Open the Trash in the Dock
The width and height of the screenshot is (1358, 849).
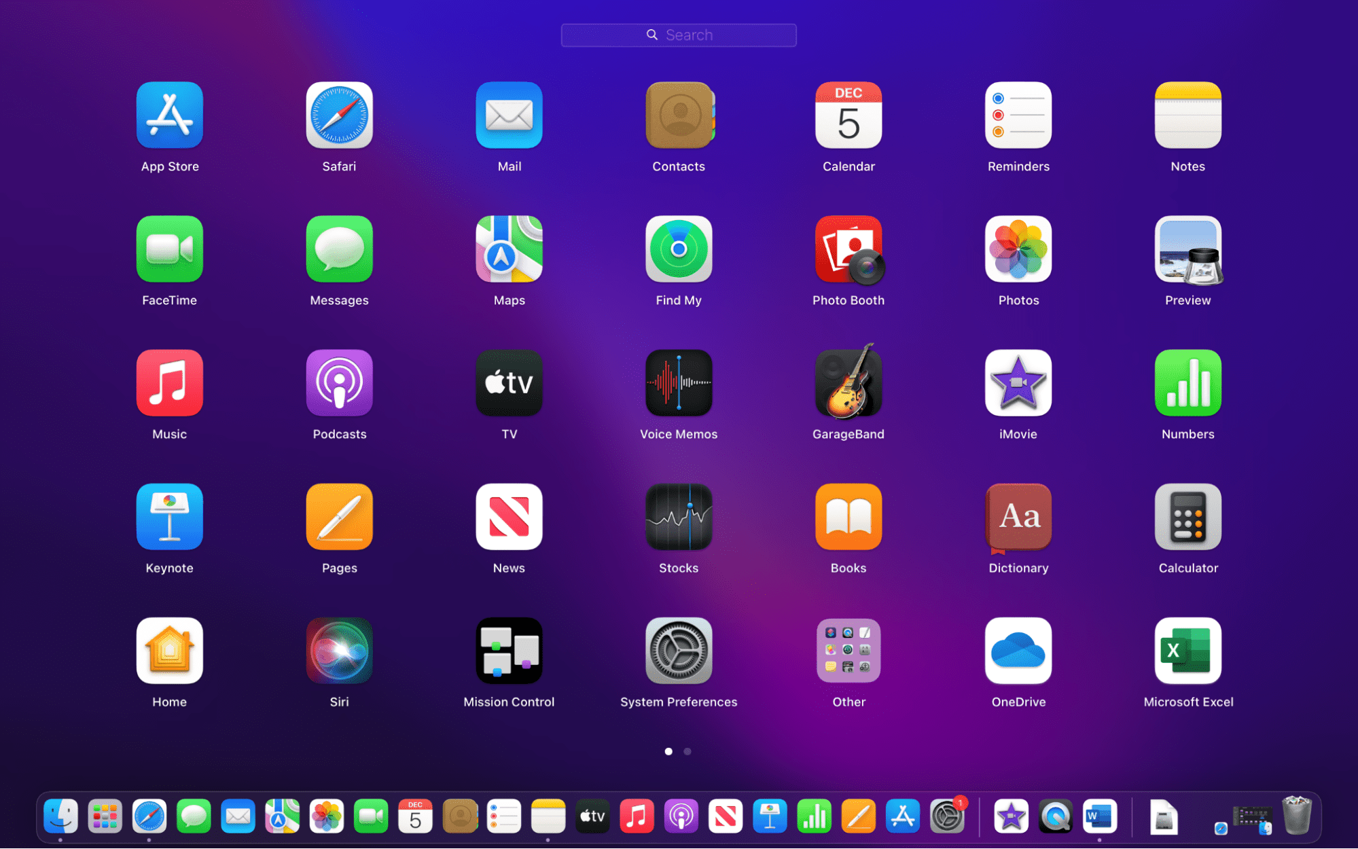(1297, 815)
